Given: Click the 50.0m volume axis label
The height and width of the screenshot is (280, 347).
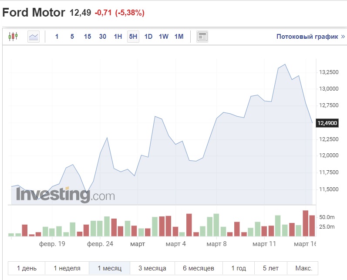Looking at the screenshot, I should pos(327,217).
